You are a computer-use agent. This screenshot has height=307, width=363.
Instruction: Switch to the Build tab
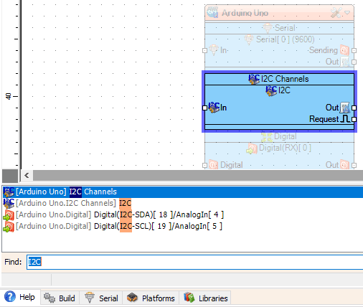tap(60, 298)
